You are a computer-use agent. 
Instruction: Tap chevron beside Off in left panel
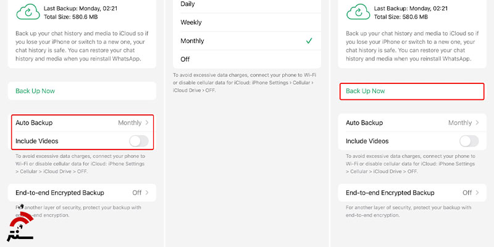[x=147, y=193]
